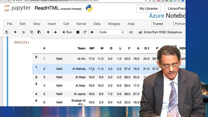Viewport: 208px width, 117px height.
Task: Interrupt the kernel with stop icon
Action: point(78,32)
